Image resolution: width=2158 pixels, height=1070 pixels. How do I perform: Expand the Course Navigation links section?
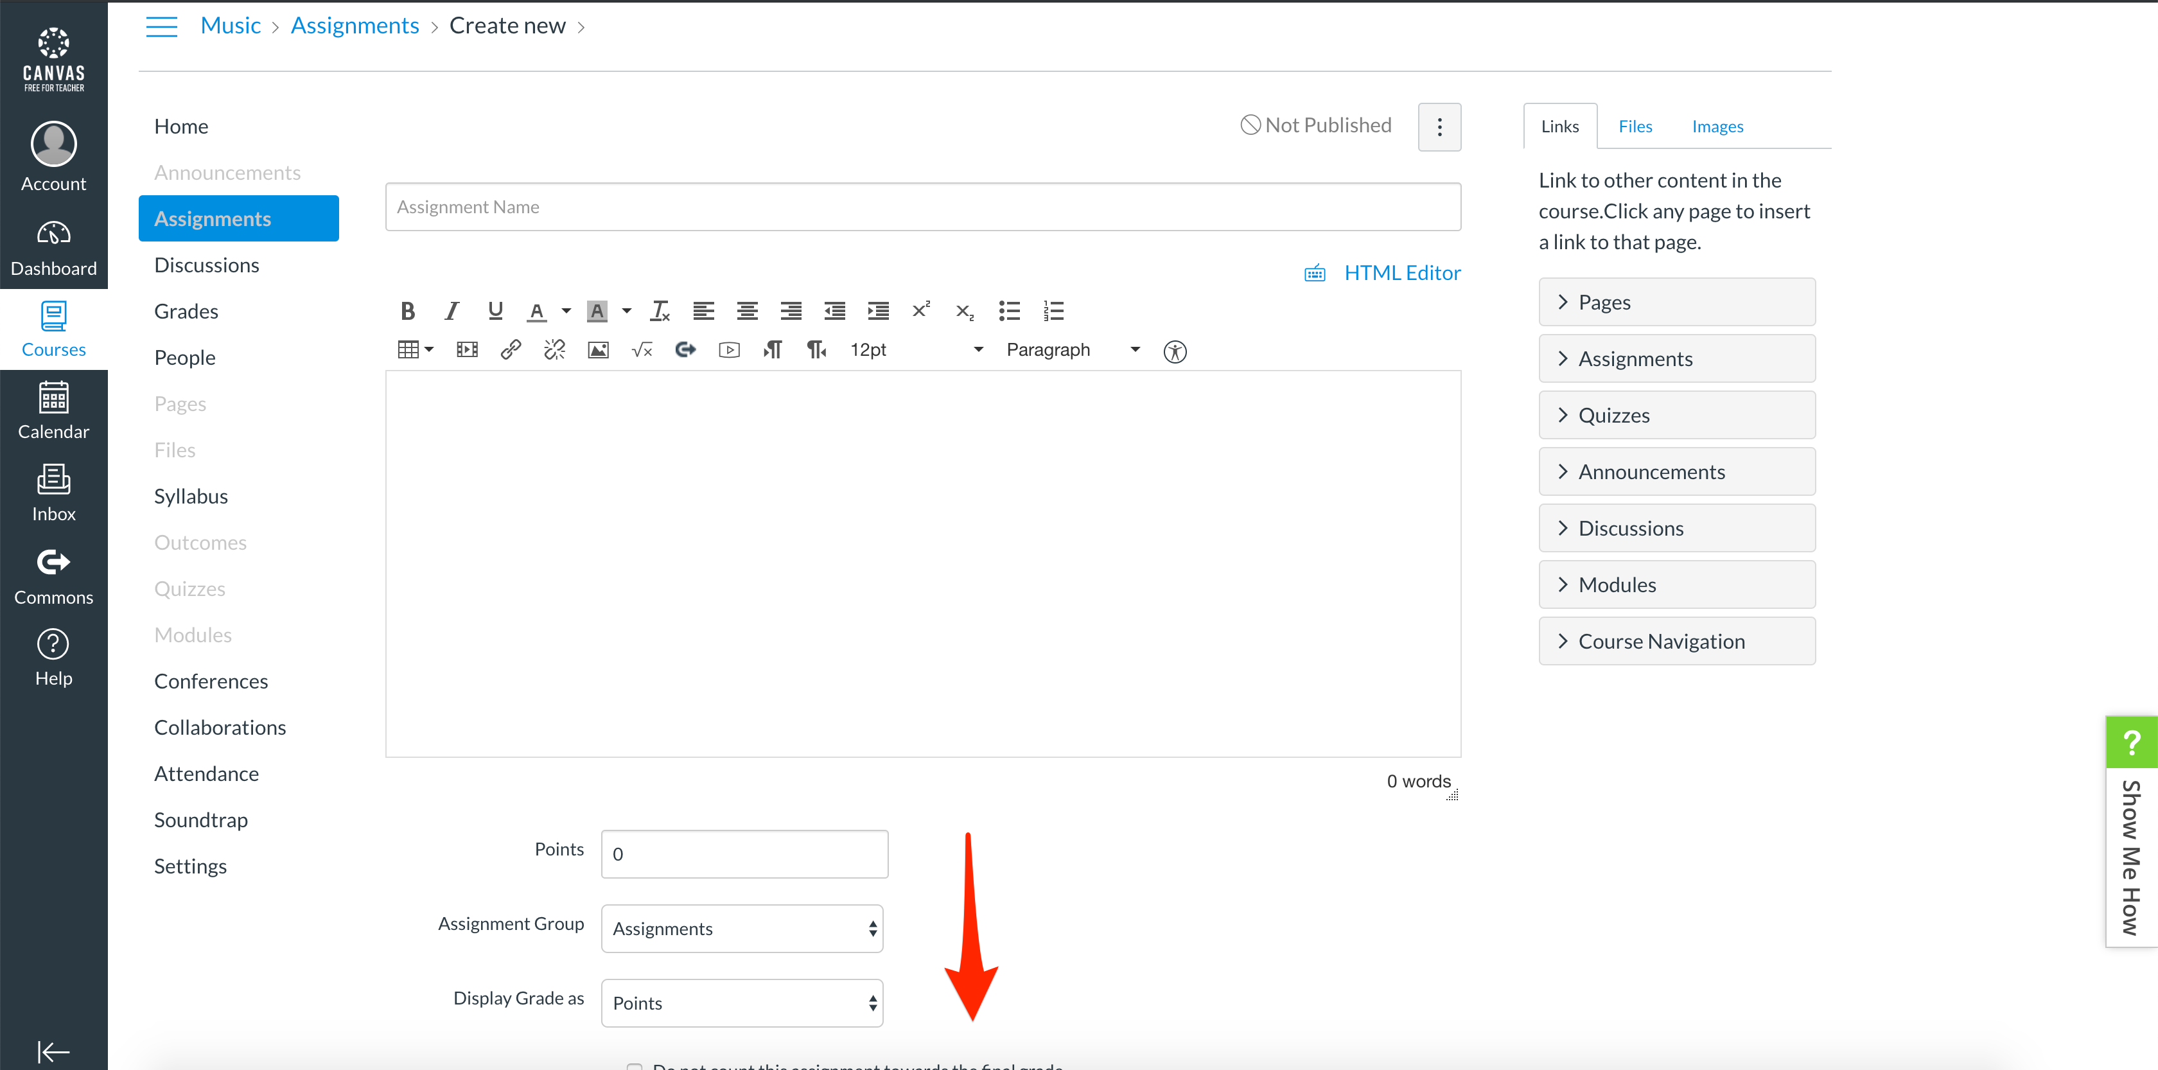tap(1676, 641)
